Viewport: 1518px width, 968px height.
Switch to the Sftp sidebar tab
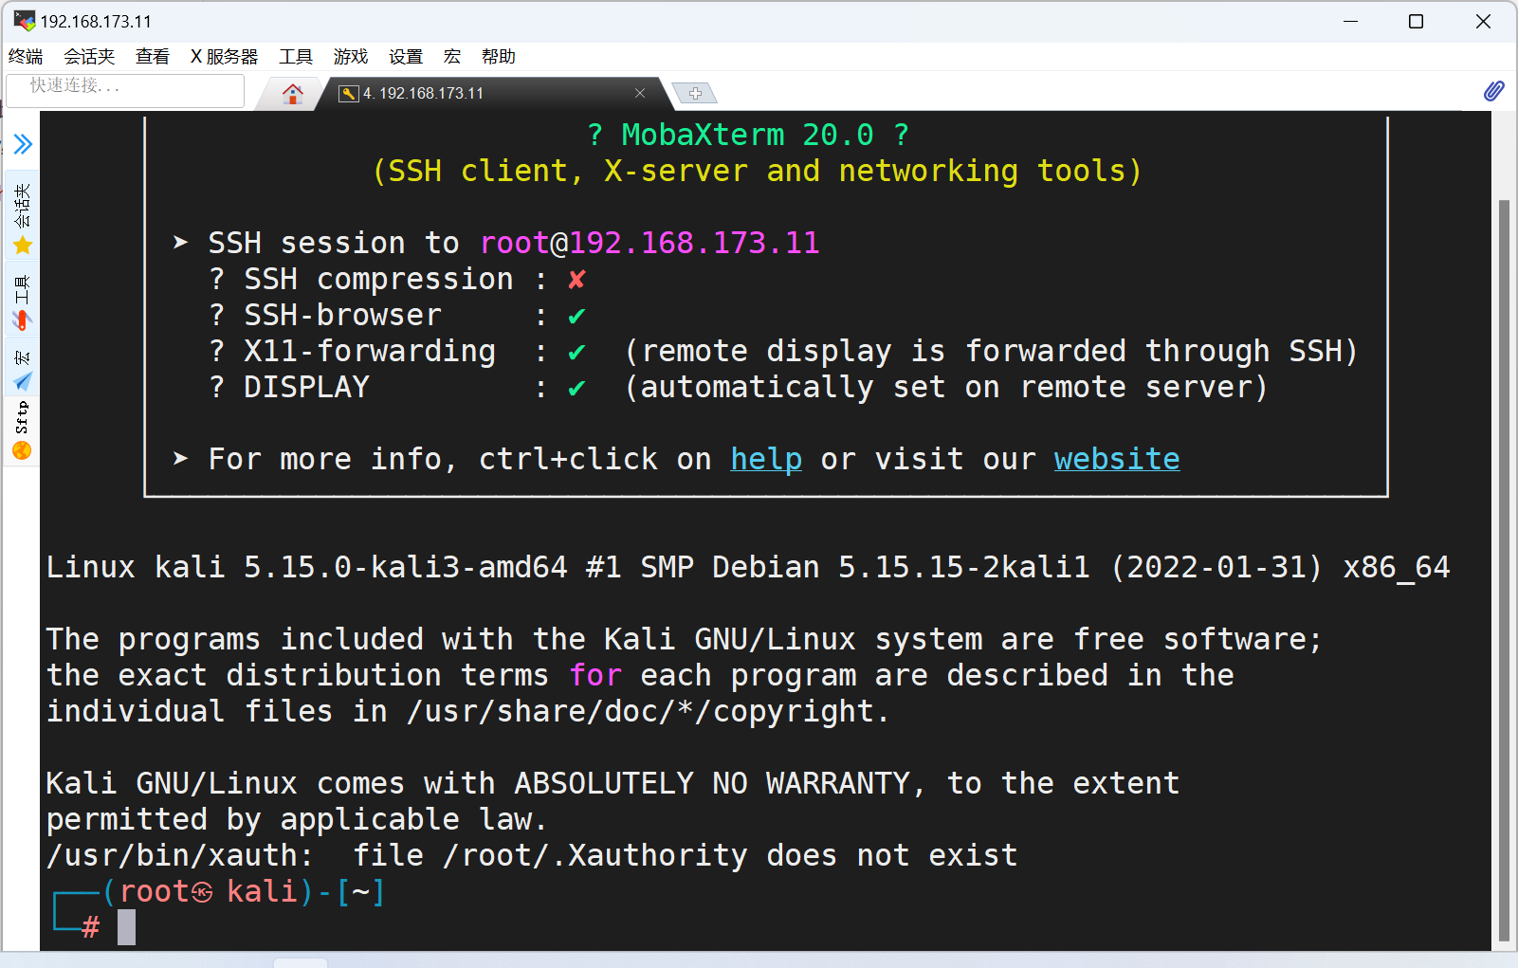coord(23,429)
